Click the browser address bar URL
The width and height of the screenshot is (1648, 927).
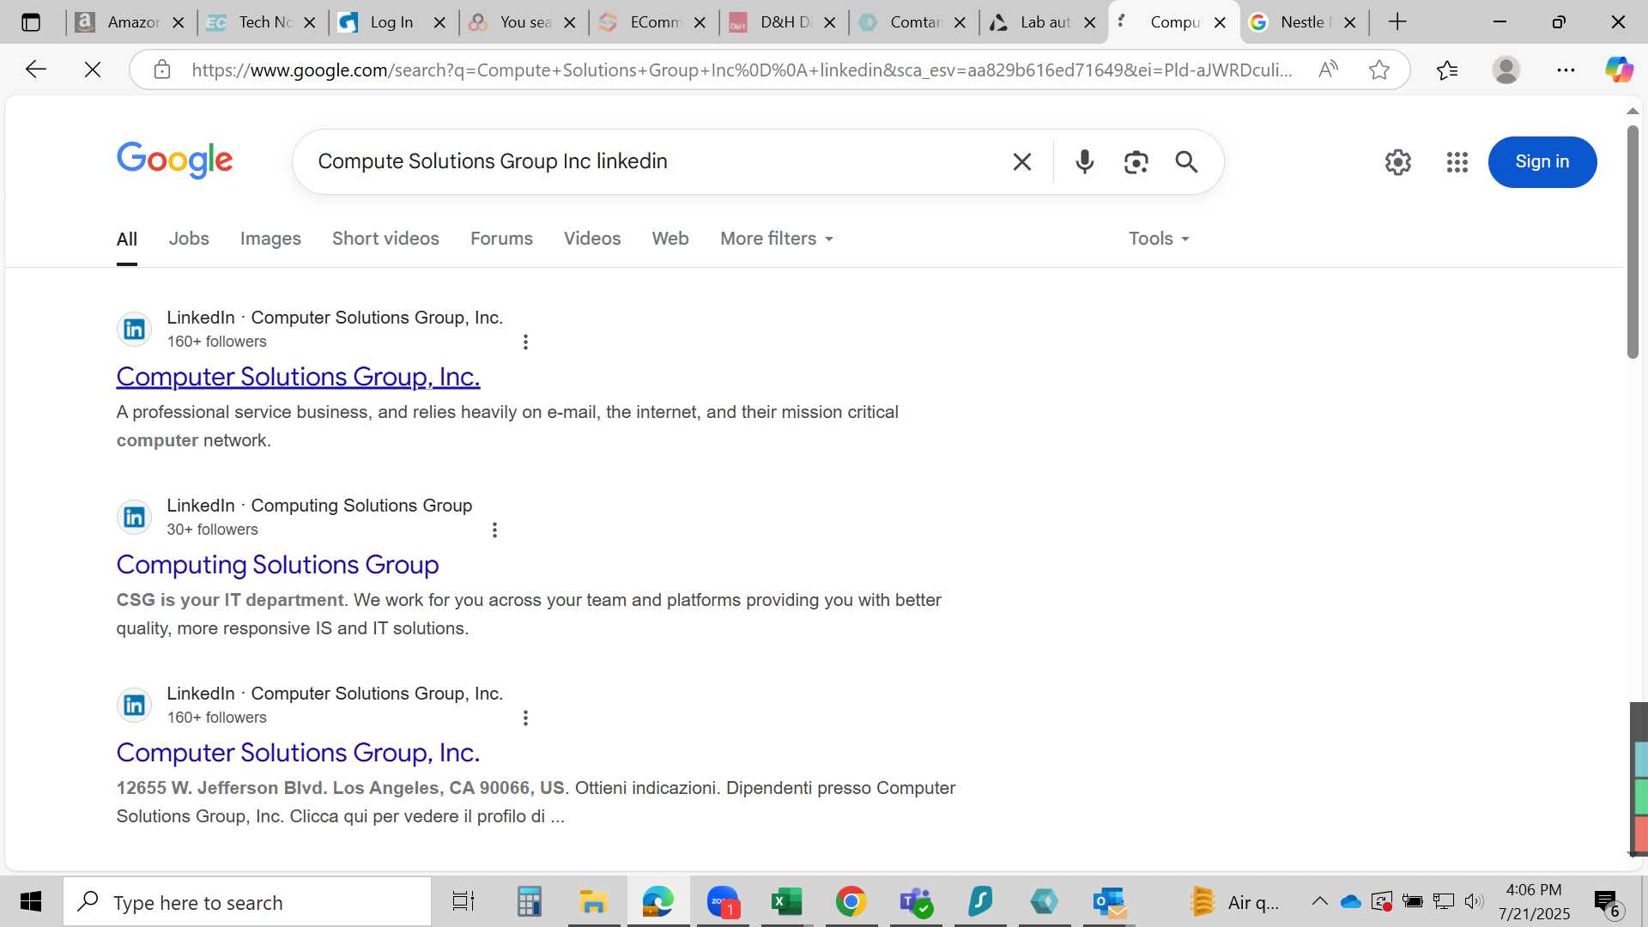tap(742, 70)
